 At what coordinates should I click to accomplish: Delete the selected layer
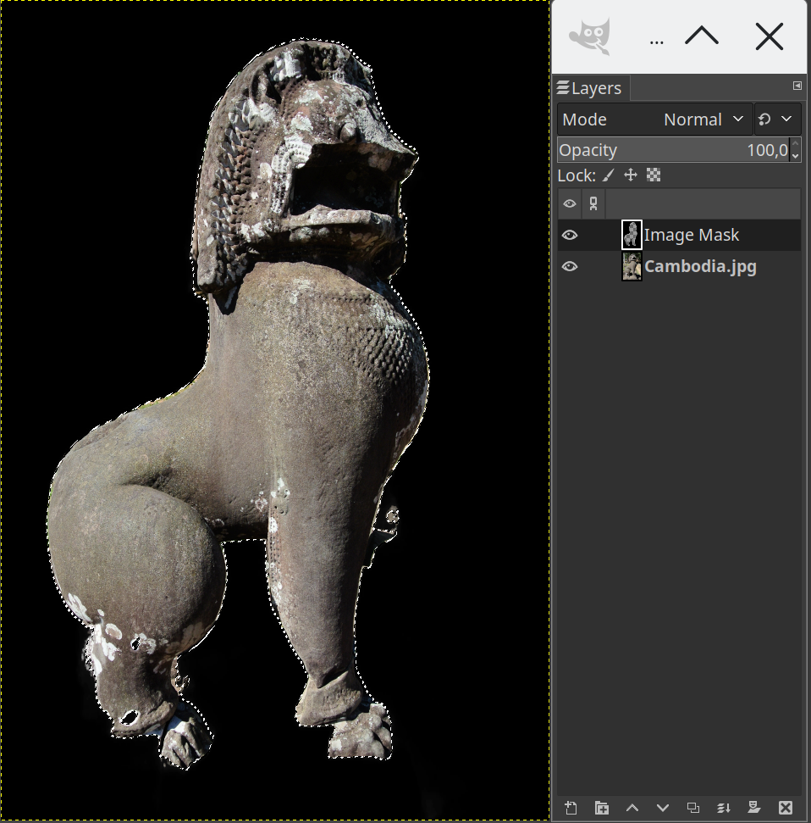[785, 808]
